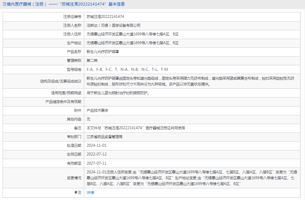Click the 产品技术要求 attachment text
Image resolution: width=305 pixels, height=200 pixels.
click(x=97, y=110)
